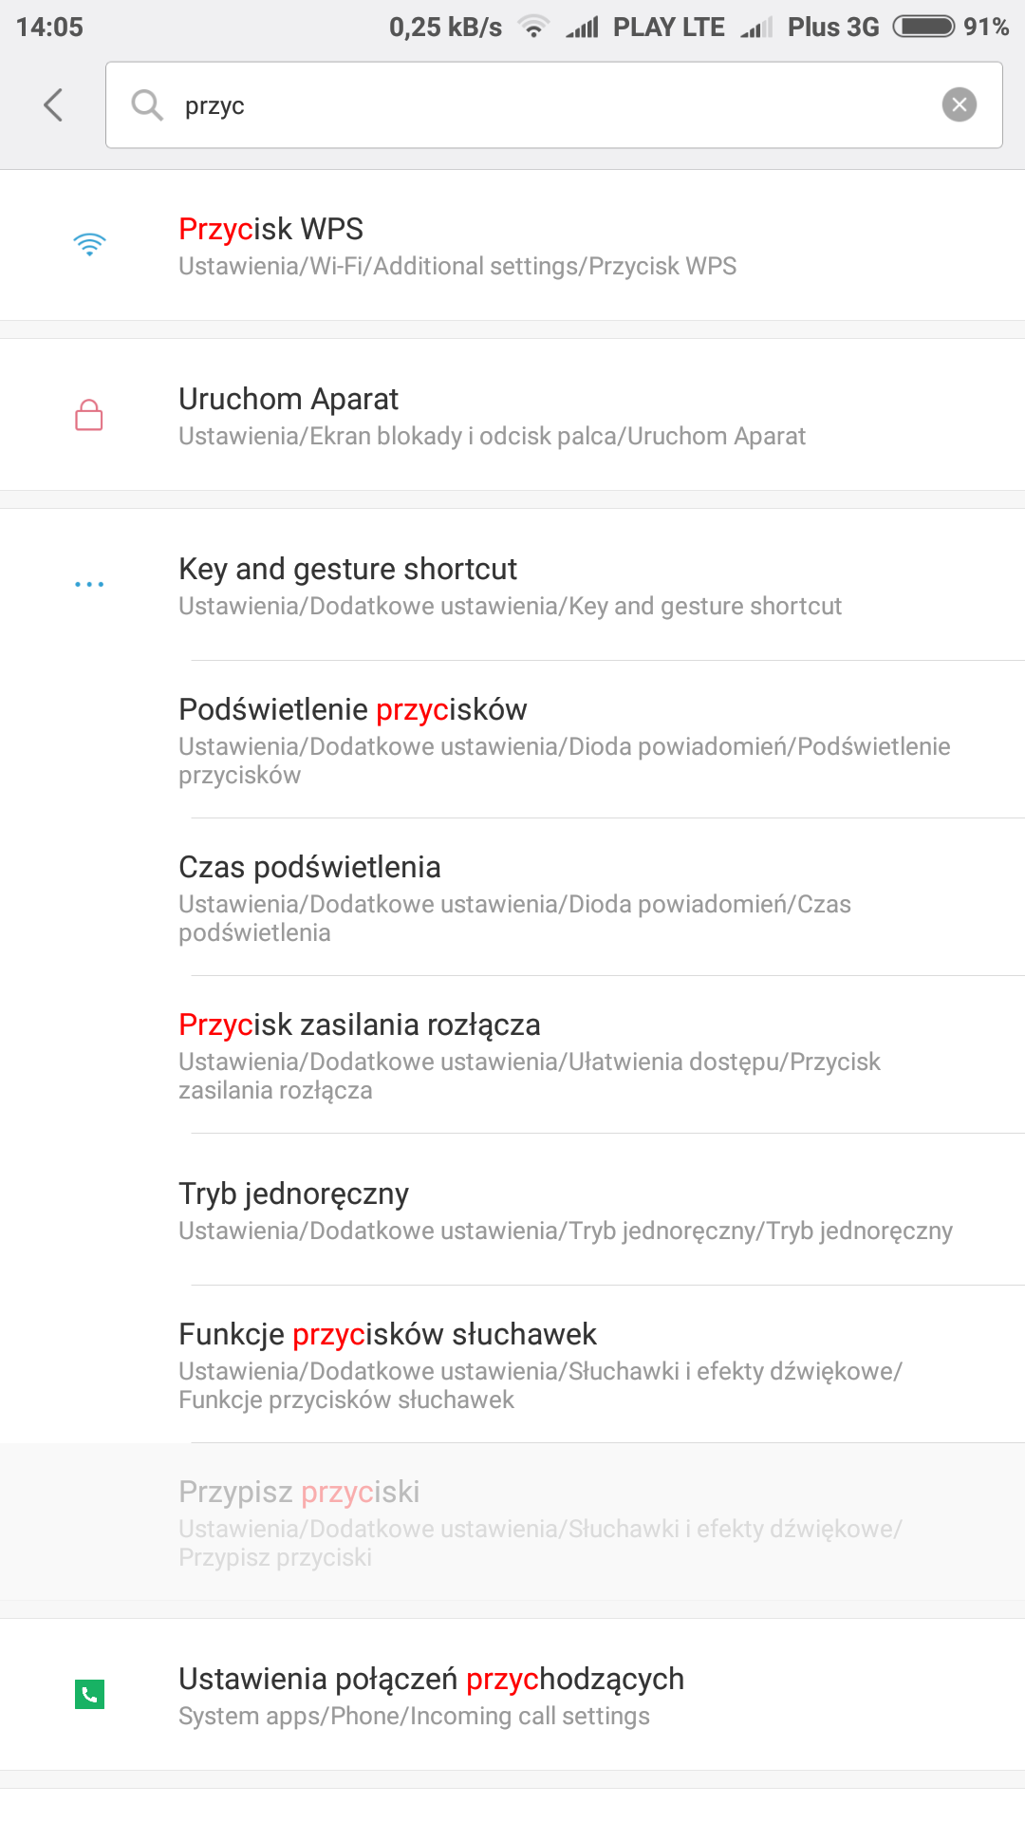Open the Uruchom Aparat setting

(512, 415)
